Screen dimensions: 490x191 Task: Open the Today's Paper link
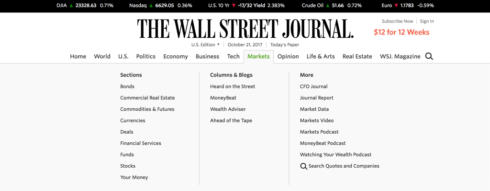pos(285,44)
